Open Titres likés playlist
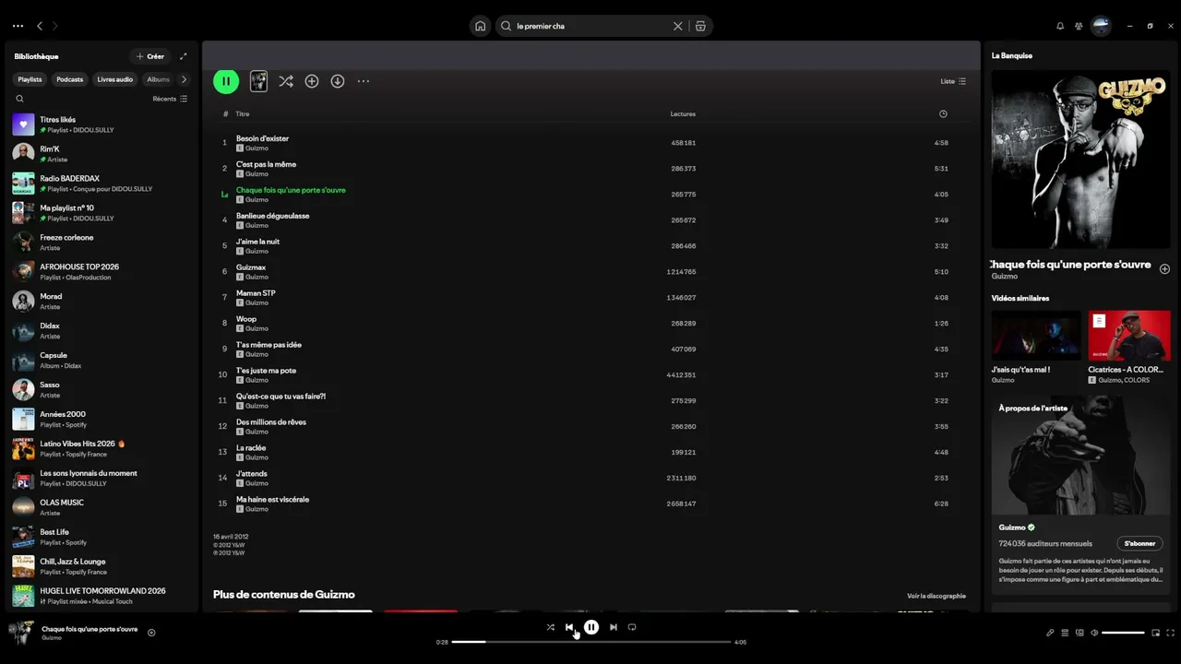This screenshot has height=664, width=1181. [101, 125]
